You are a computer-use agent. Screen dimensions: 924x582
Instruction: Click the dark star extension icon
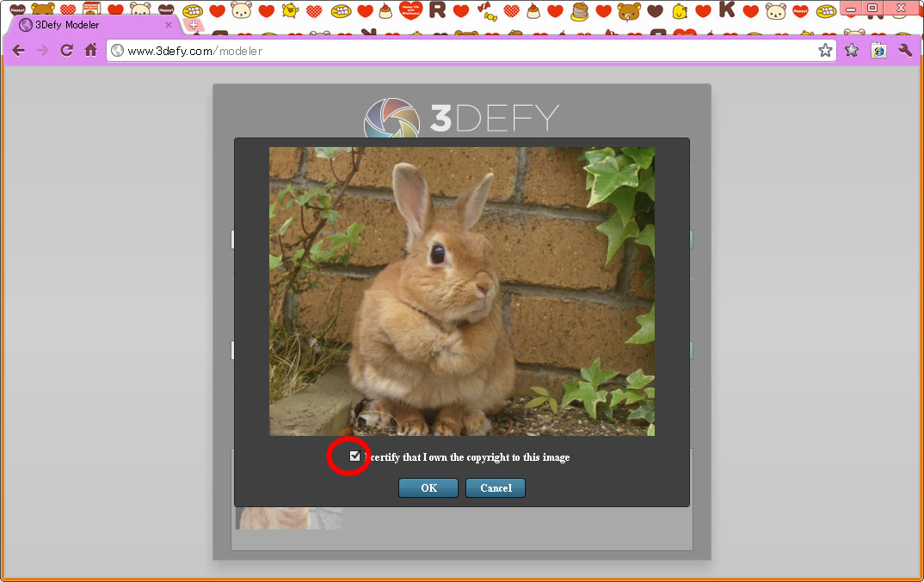852,51
